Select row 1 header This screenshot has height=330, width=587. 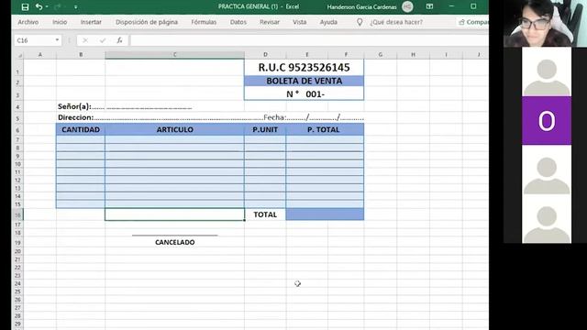pyautogui.click(x=17, y=68)
